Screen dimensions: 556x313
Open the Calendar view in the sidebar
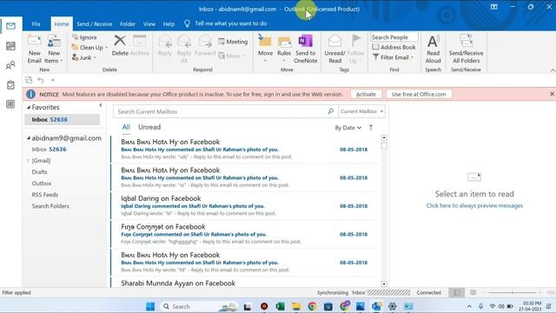[x=10, y=46]
